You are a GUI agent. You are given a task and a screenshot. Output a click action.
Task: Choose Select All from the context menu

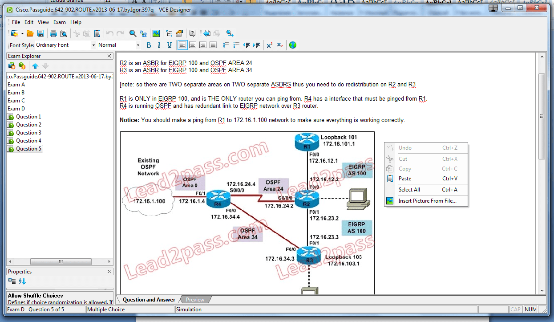426,190
